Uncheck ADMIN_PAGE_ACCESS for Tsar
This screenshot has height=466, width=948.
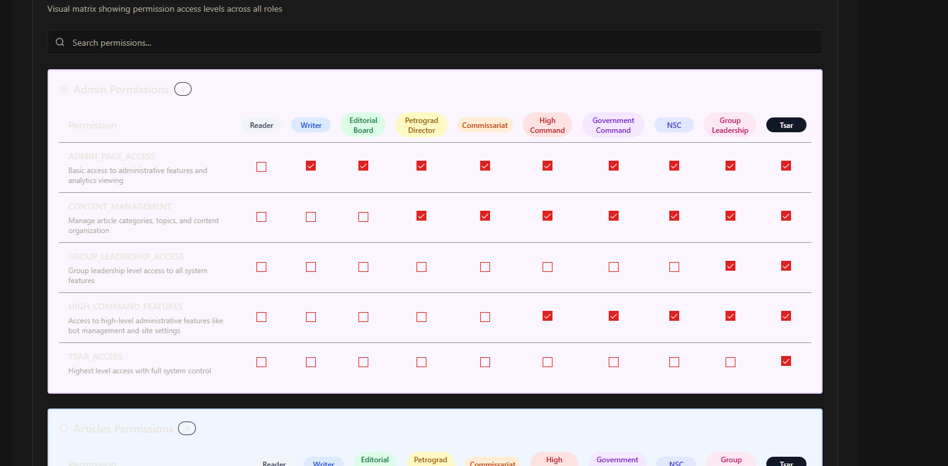point(786,166)
